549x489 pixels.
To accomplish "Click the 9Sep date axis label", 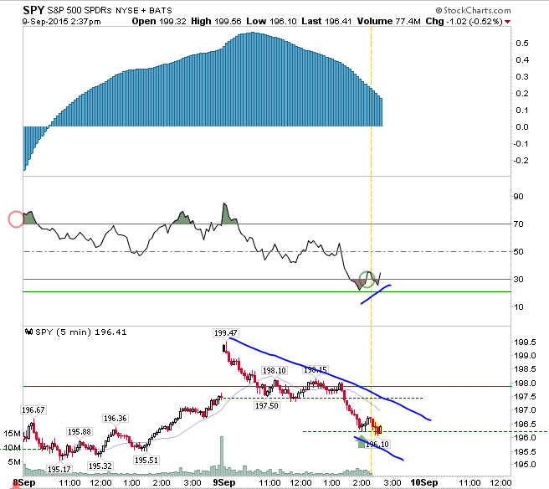I will [224, 482].
